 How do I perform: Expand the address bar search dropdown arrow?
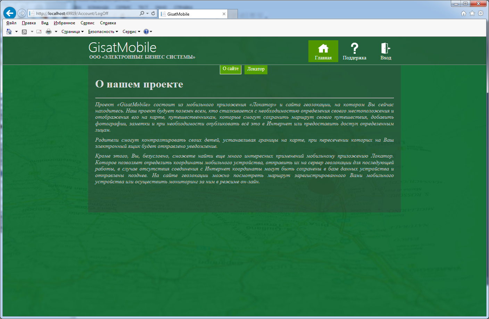[148, 13]
